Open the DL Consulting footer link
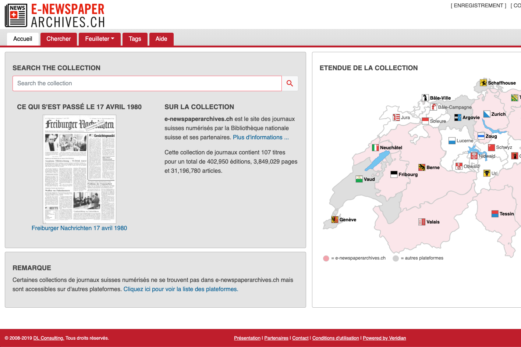This screenshot has width=521, height=347. point(49,338)
